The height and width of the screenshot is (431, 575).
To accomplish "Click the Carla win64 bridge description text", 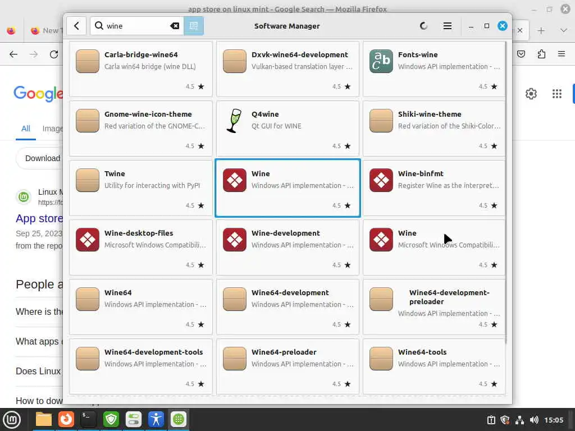I will pyautogui.click(x=149, y=66).
